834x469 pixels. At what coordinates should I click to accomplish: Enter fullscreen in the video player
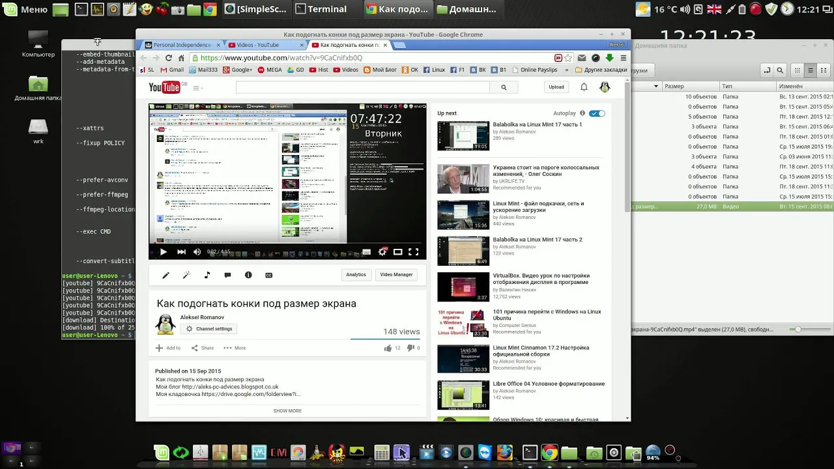click(413, 252)
